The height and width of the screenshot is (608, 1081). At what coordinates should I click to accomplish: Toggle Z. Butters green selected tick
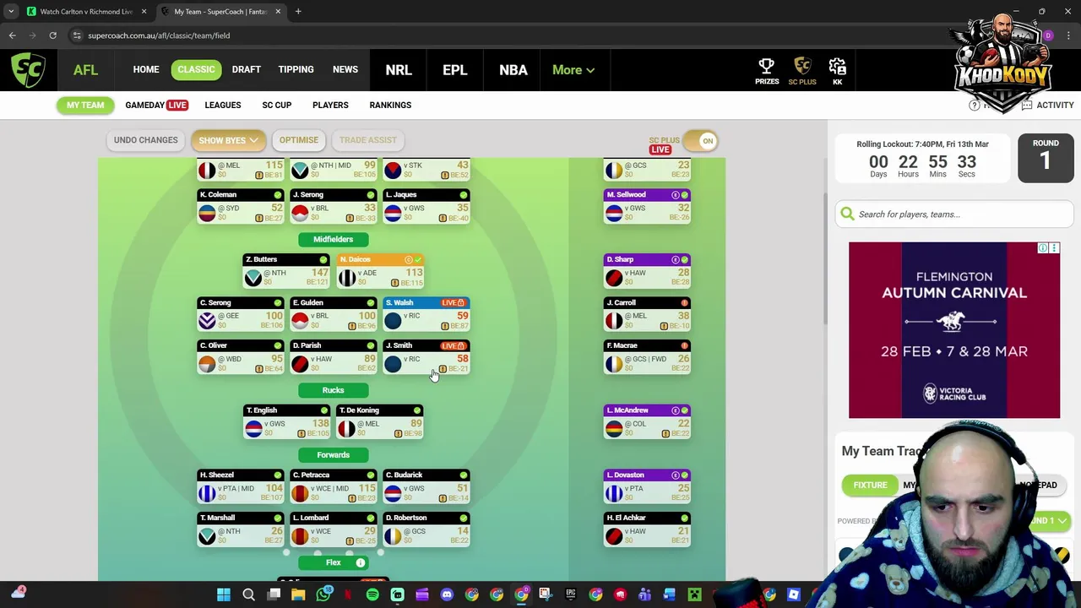tap(324, 259)
